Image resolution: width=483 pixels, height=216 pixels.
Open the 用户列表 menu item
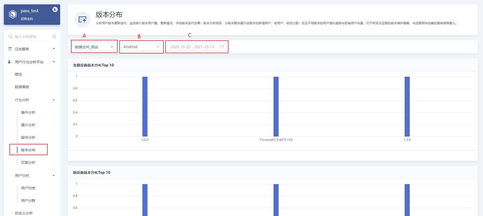click(28, 188)
